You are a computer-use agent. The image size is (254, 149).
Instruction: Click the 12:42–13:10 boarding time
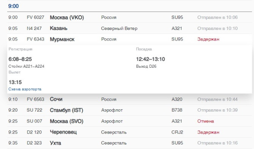[x=151, y=59]
